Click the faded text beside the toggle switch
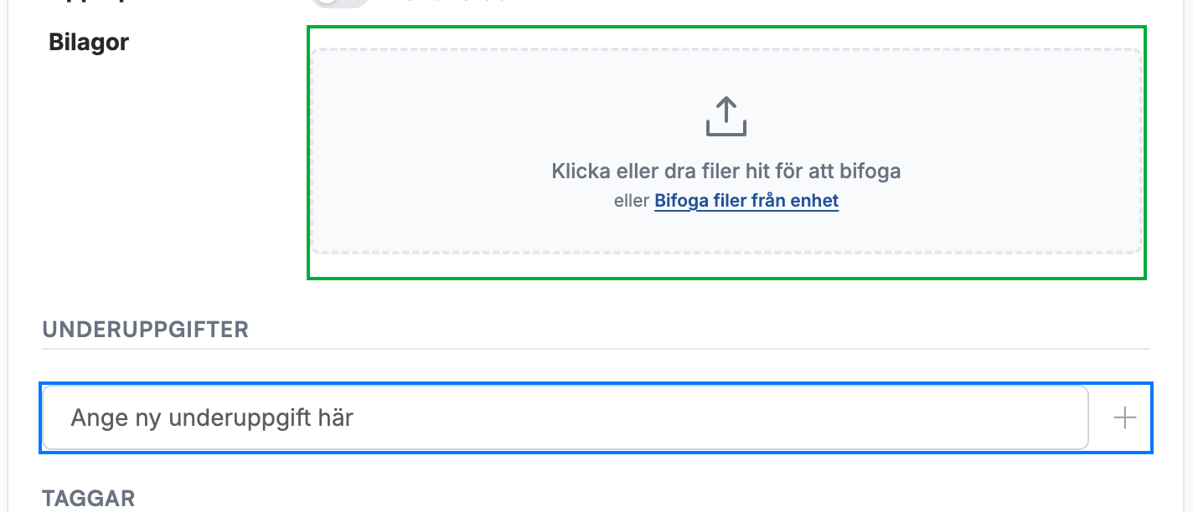Screen dimensions: 1193x512 point(444,3)
